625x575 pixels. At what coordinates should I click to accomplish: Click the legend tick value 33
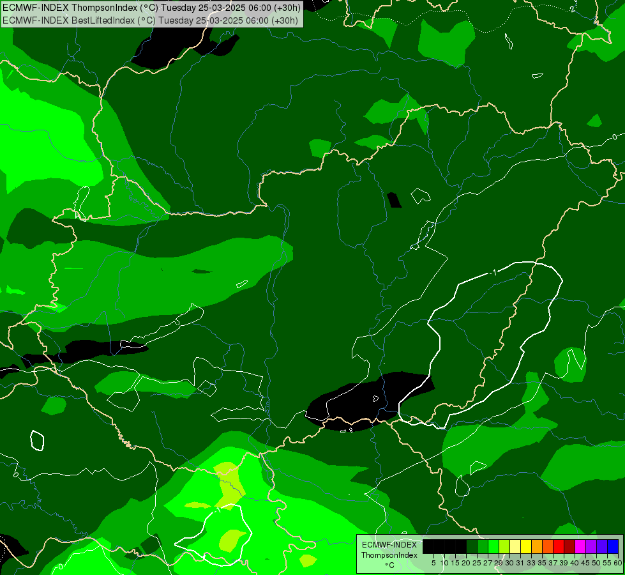pyautogui.click(x=531, y=563)
